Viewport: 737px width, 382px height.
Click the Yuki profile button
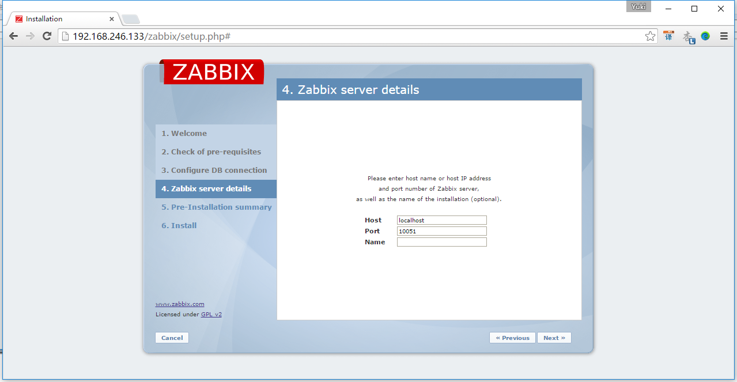click(638, 7)
